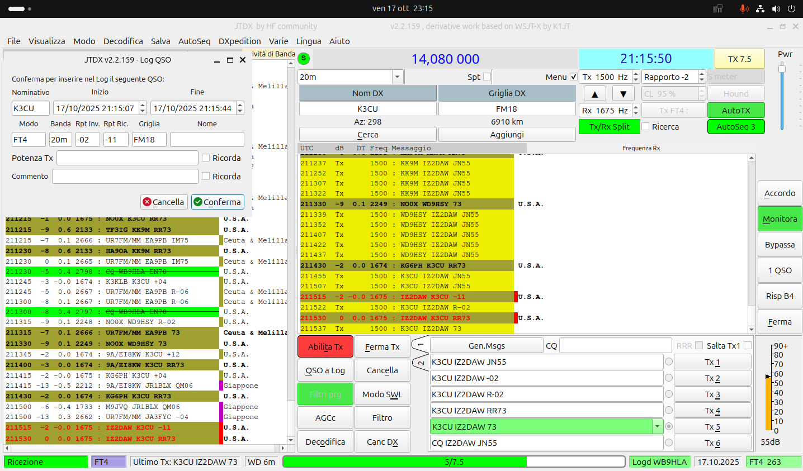Screen dimensions: 803x471
Task: Click the up arrow frequency shift button
Action: (x=594, y=94)
